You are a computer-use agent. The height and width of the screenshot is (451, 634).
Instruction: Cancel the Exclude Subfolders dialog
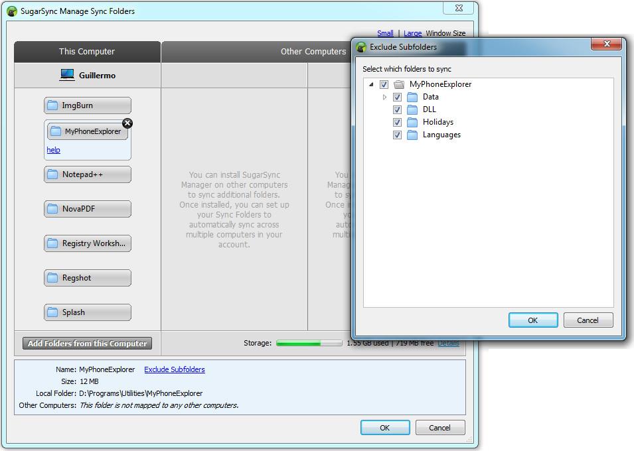588,320
